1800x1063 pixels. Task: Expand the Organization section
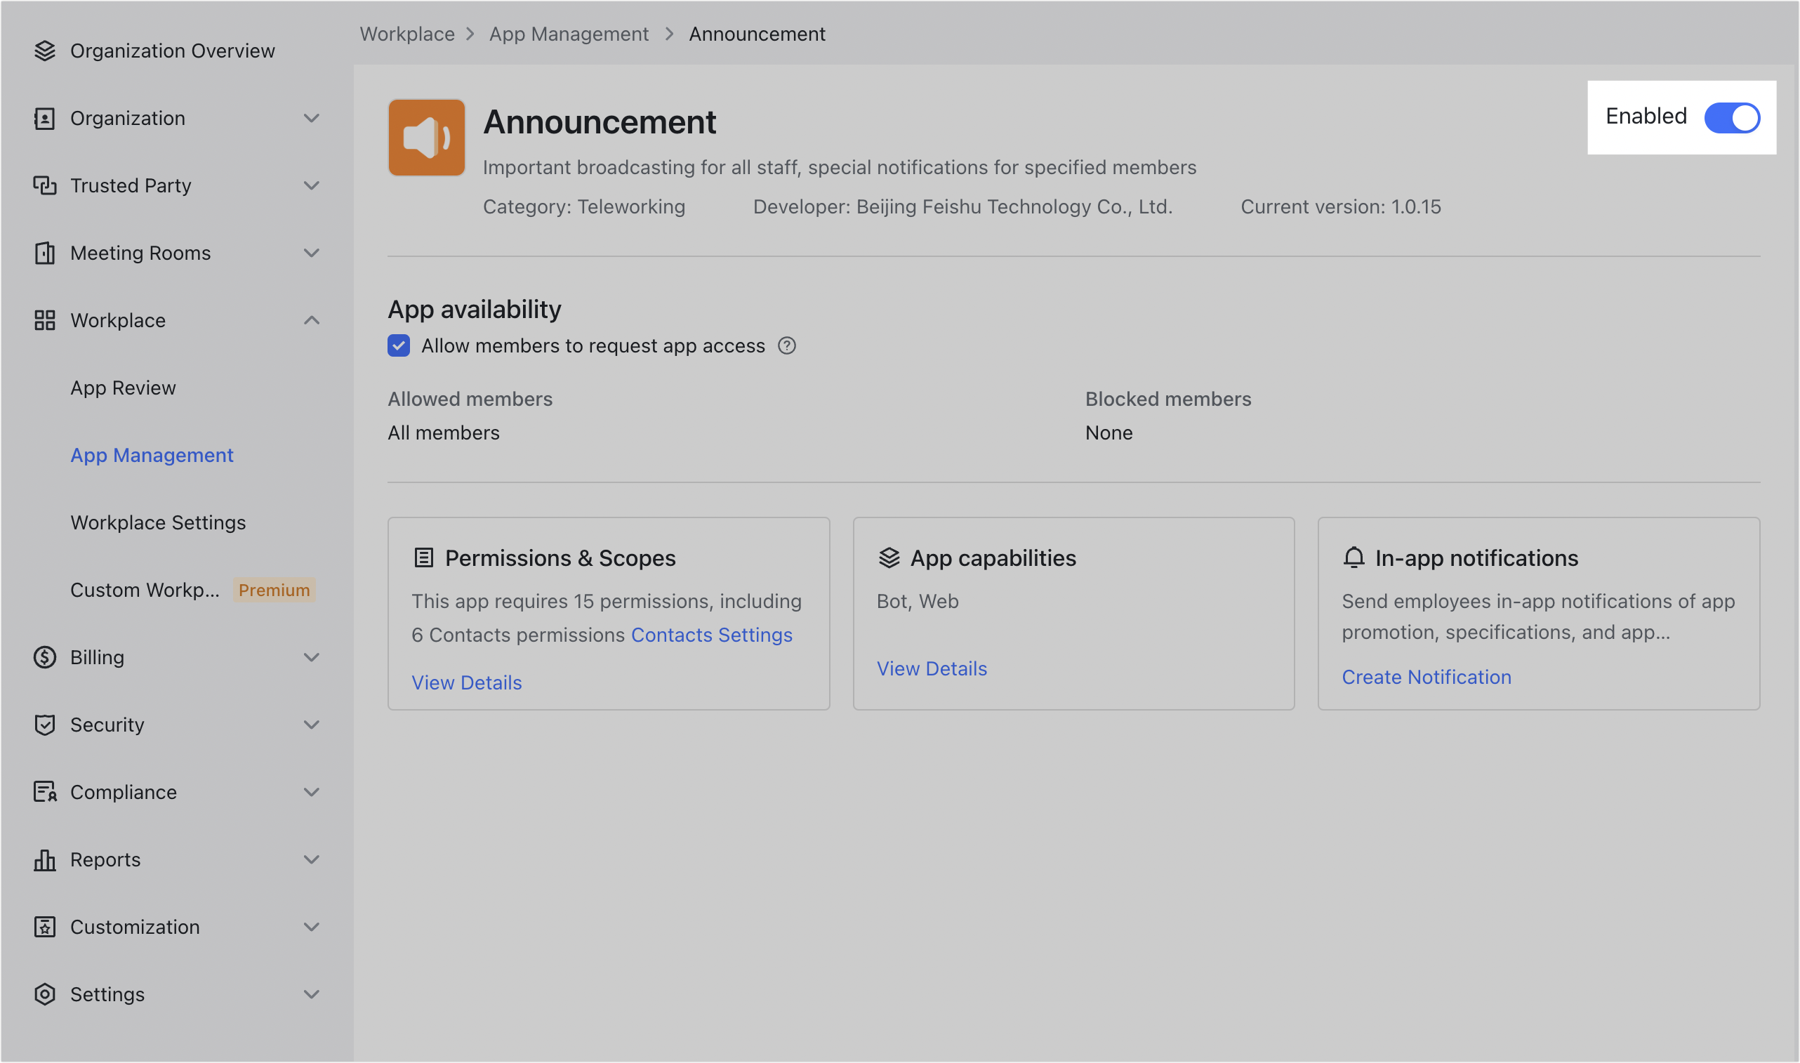pos(312,118)
